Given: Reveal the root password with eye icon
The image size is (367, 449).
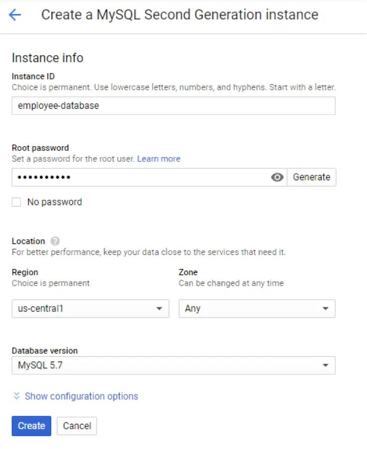Looking at the screenshot, I should point(277,178).
